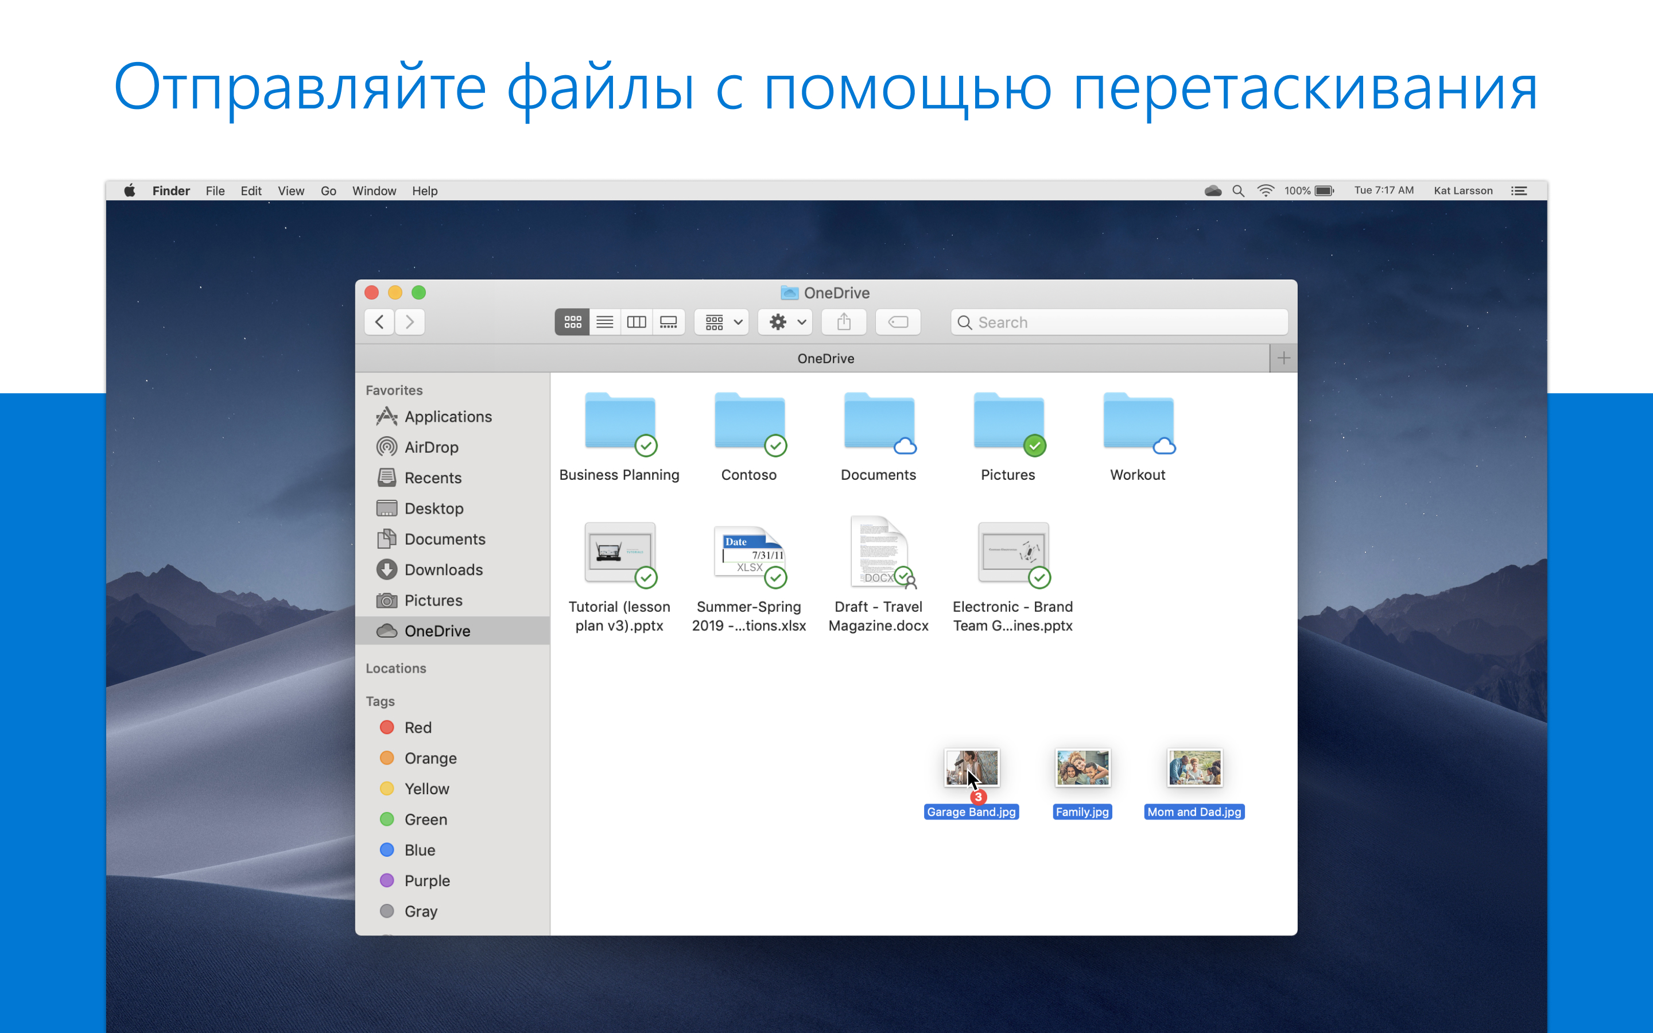1653x1033 pixels.
Task: Switch to list view mode
Action: pos(604,322)
